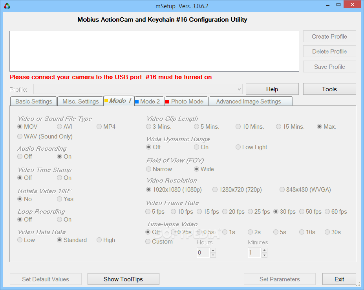Choose WAV (Sound Only) option

point(45,136)
